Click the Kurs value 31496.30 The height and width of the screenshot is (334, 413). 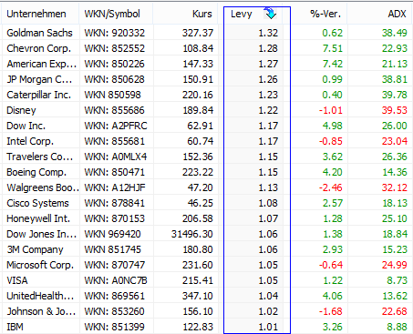[191, 234]
